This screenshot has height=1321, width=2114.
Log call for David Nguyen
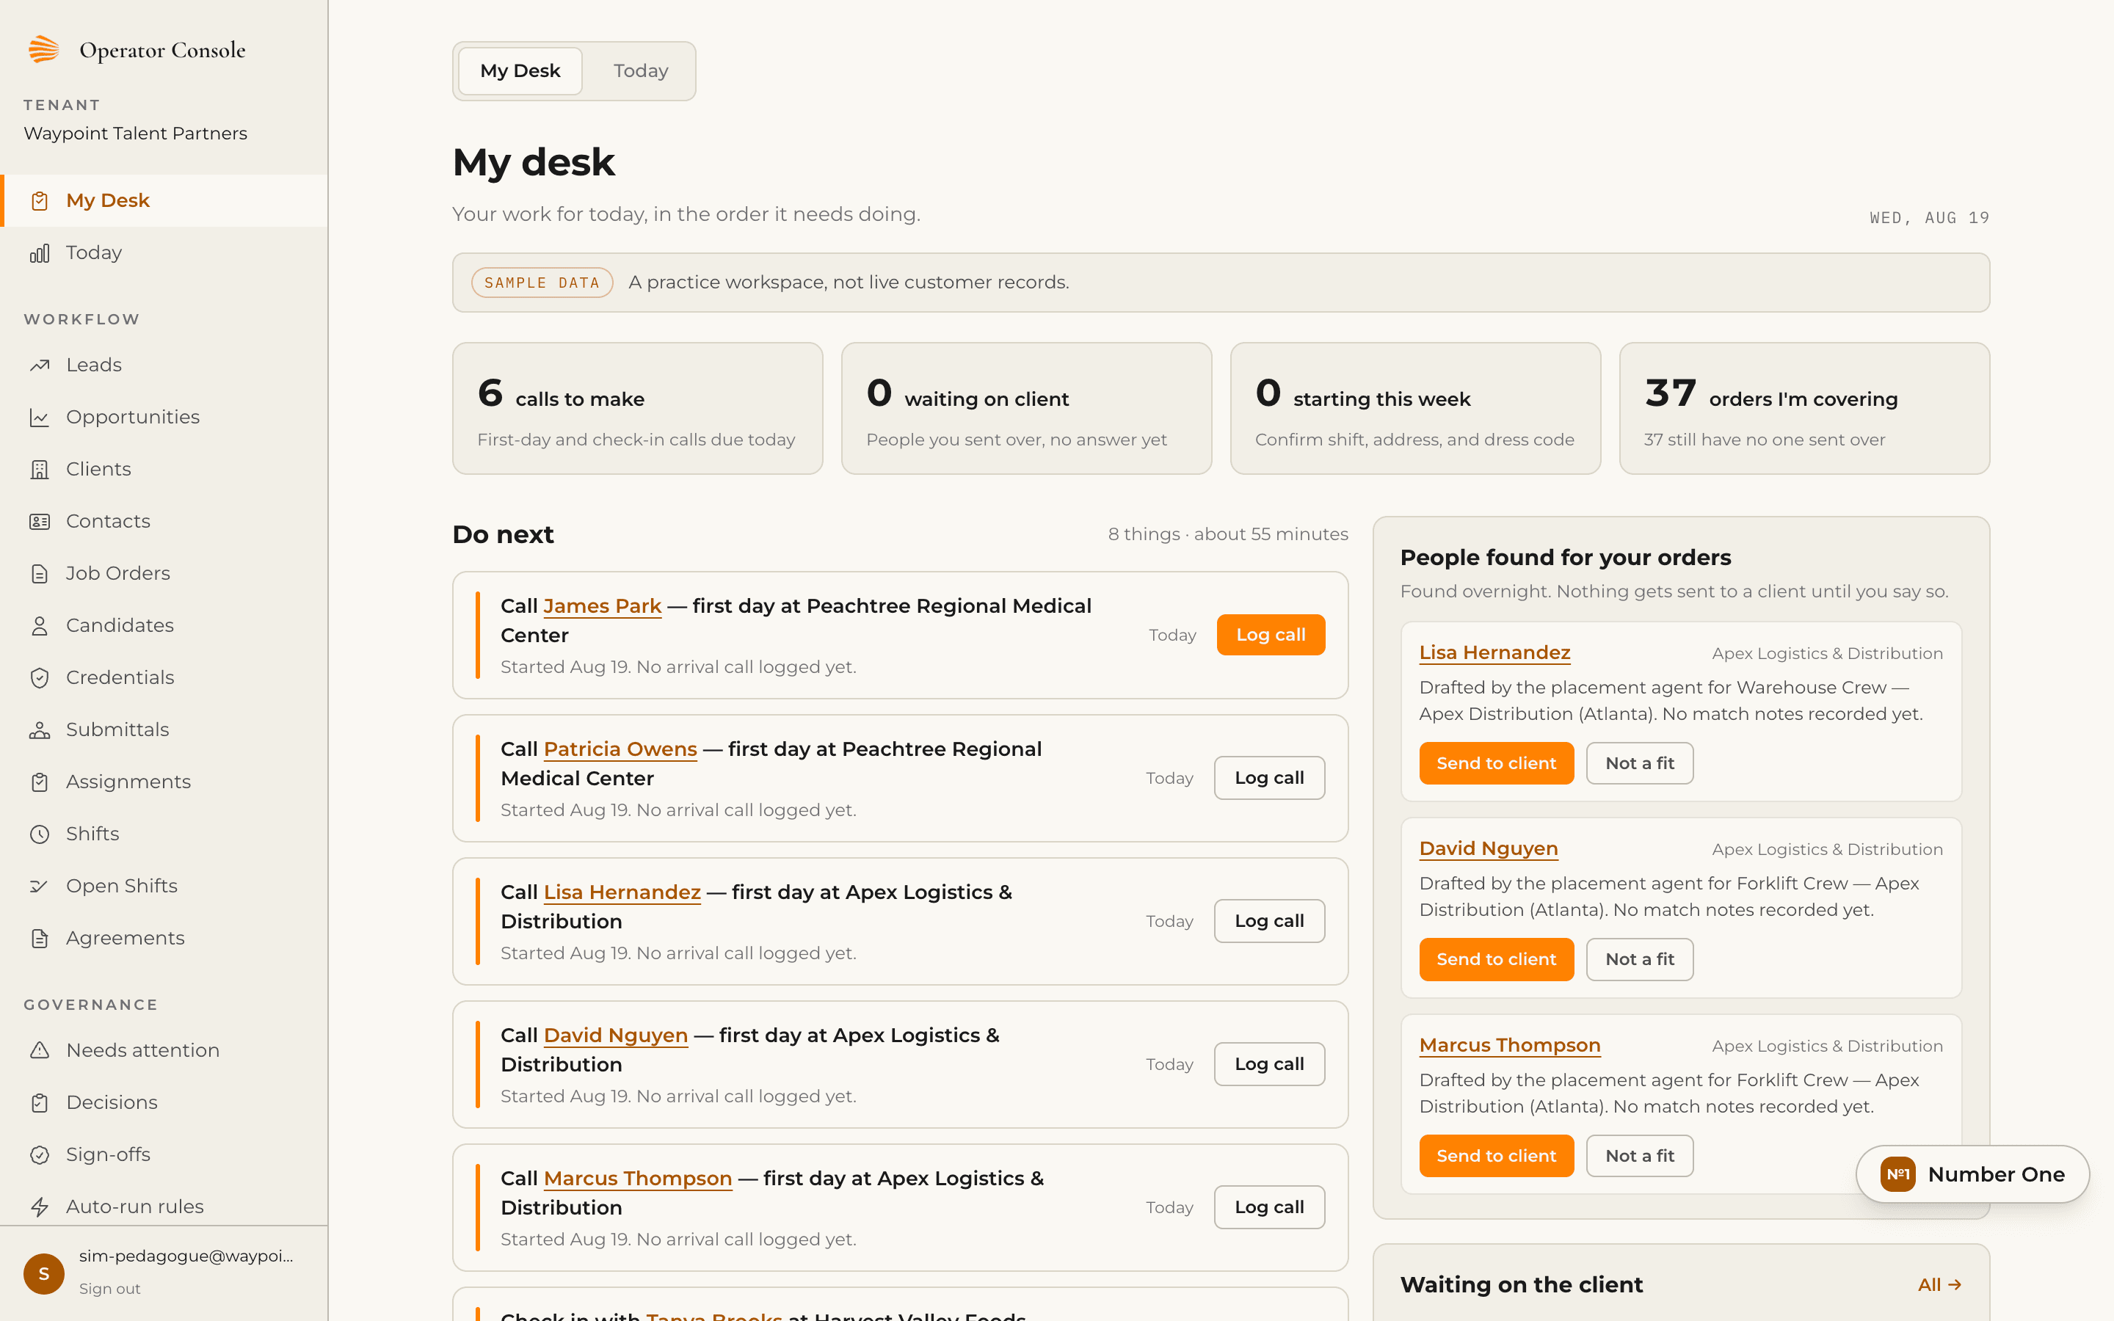1269,1064
